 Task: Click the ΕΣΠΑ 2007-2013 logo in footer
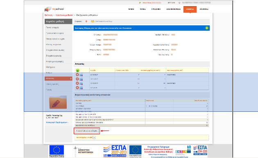(115, 151)
